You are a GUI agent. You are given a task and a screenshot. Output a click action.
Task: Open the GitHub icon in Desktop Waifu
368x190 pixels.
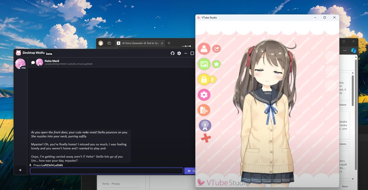(x=172, y=53)
